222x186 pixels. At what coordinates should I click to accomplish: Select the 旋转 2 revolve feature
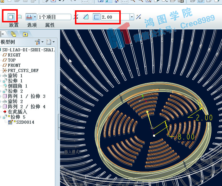15,101
